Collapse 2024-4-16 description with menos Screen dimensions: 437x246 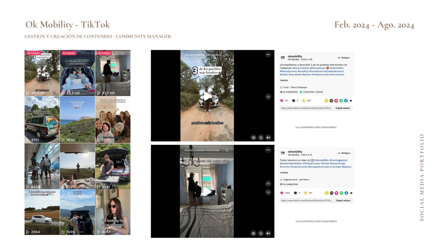[284, 173]
